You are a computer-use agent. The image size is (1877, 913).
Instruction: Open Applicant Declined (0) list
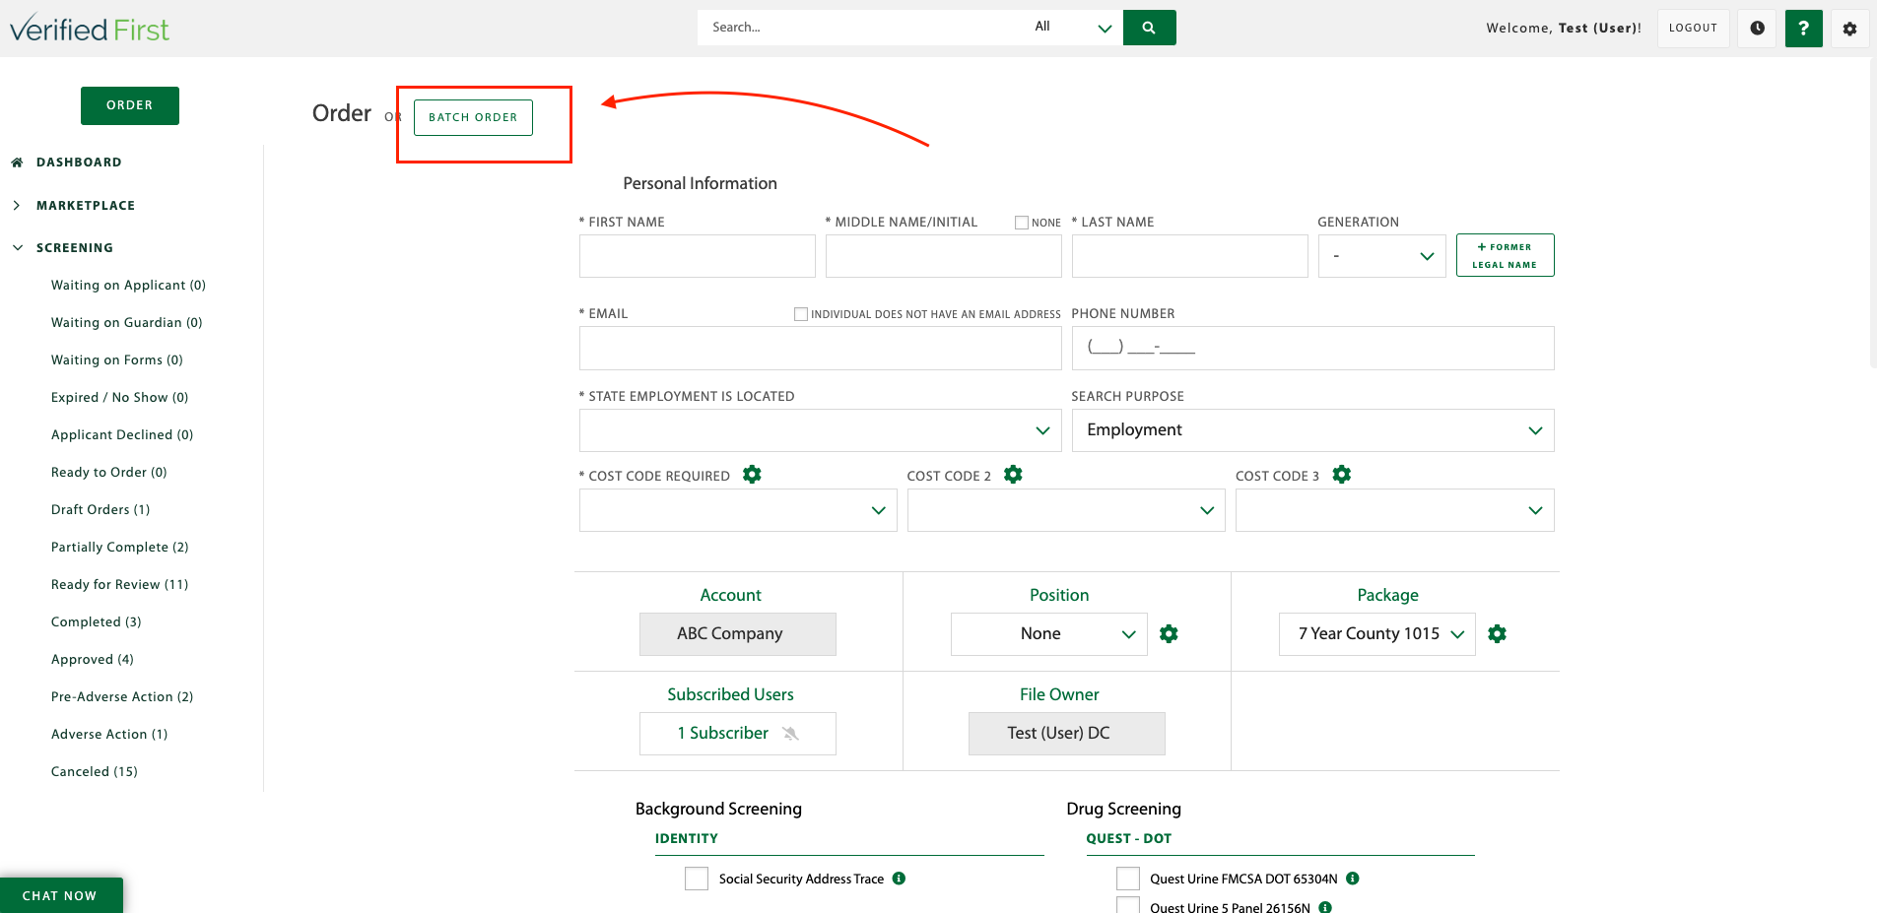122,435
